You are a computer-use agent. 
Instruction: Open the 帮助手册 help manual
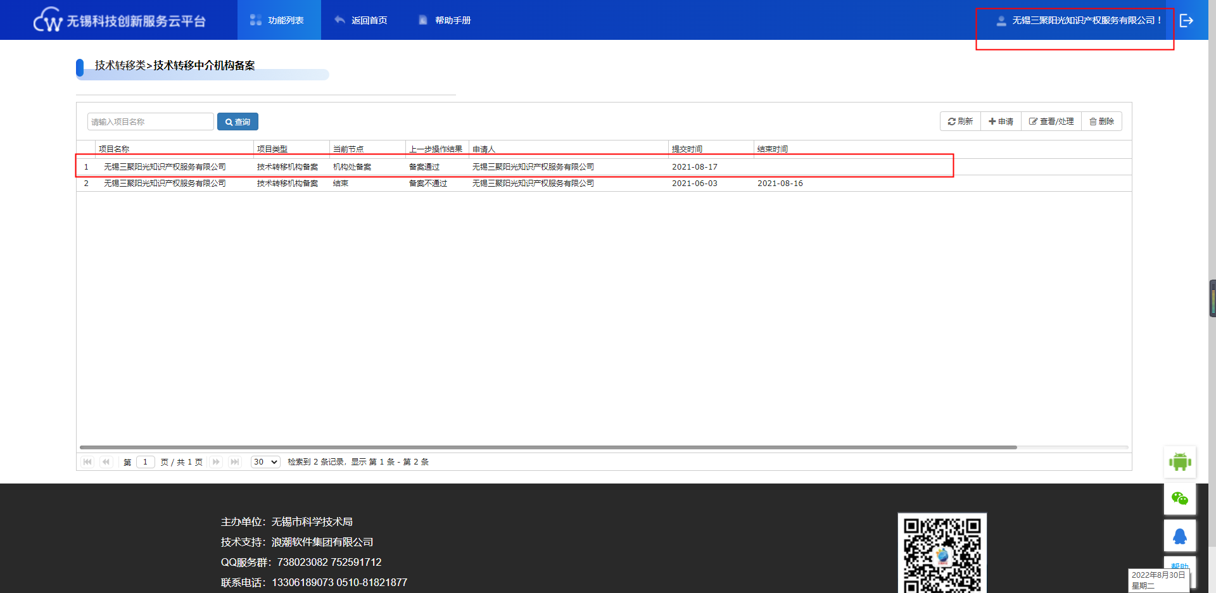pyautogui.click(x=445, y=20)
